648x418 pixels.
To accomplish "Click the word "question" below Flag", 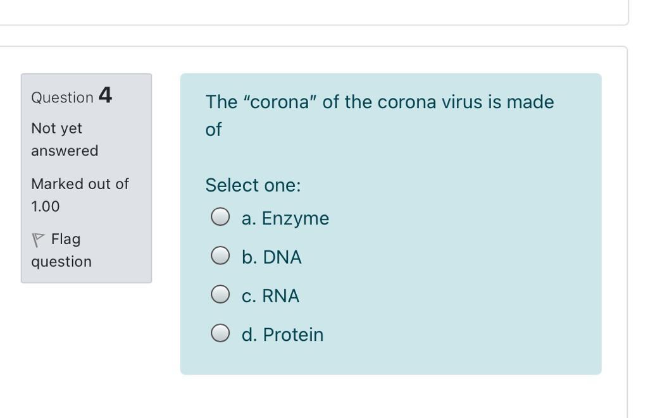I will (x=61, y=261).
